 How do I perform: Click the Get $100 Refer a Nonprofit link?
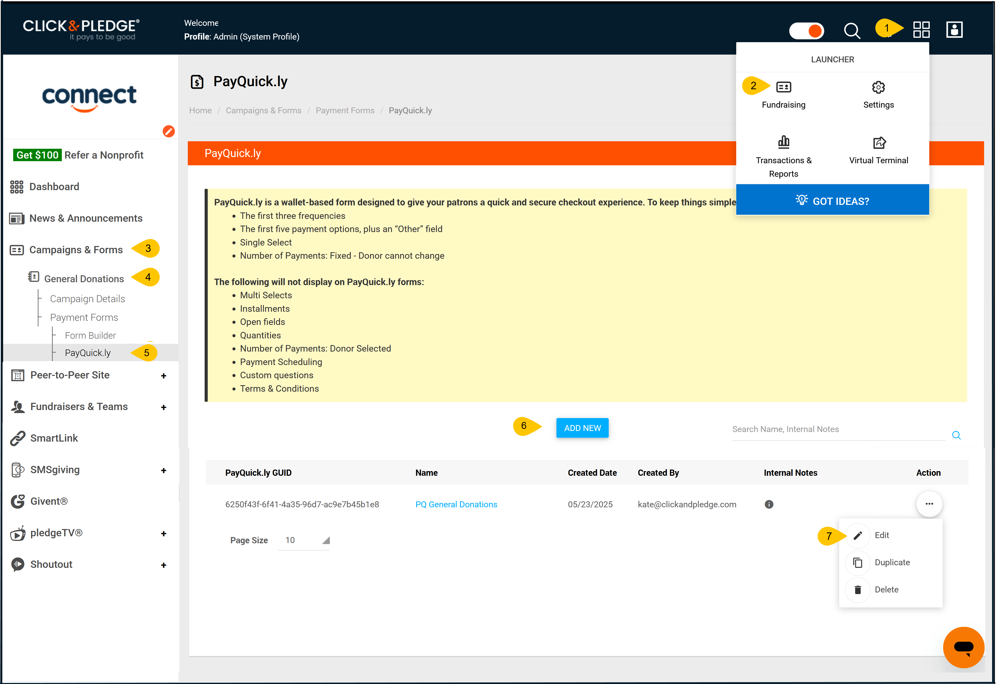pos(79,155)
